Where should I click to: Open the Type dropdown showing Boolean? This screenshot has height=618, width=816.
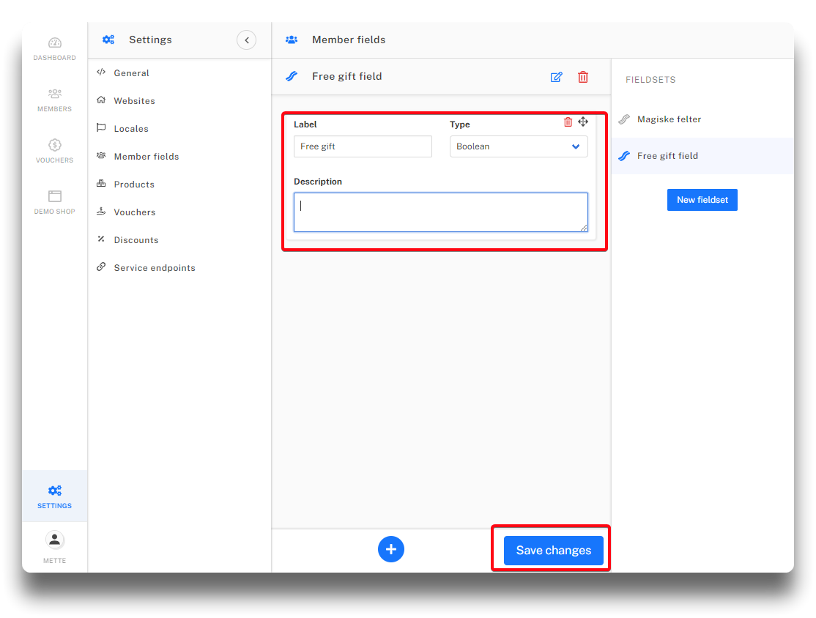519,146
